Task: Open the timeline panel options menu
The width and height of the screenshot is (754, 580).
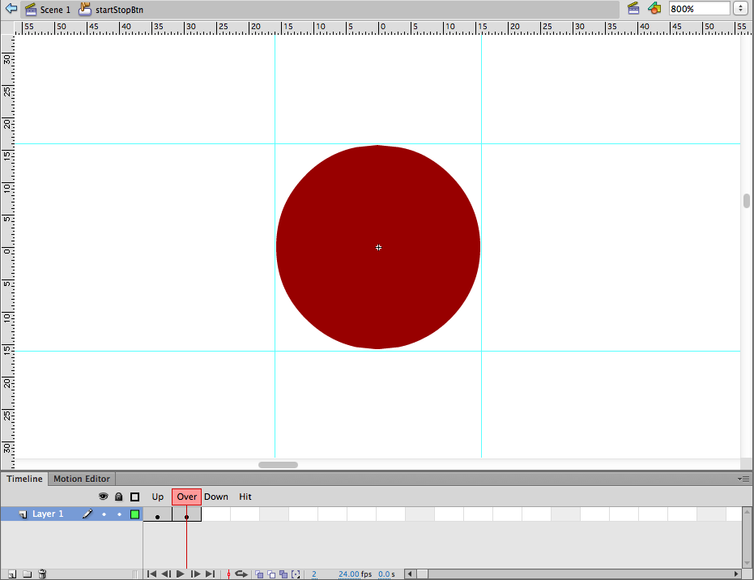Action: click(743, 479)
